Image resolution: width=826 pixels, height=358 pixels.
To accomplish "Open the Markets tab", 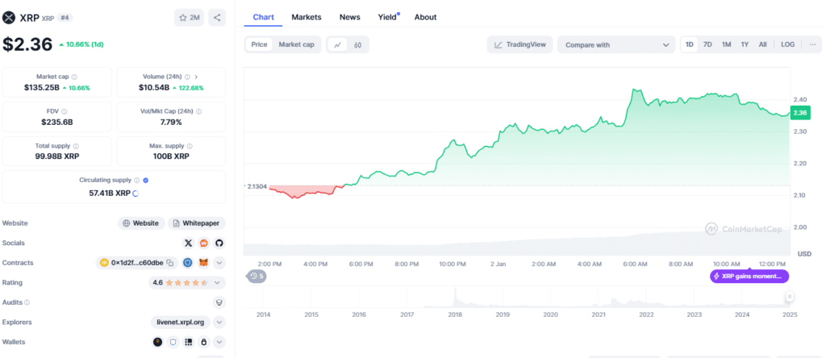I will click(x=306, y=17).
